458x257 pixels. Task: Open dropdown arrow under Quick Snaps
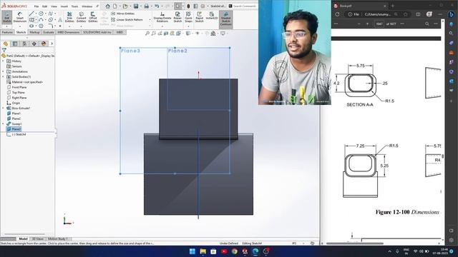coord(188,26)
